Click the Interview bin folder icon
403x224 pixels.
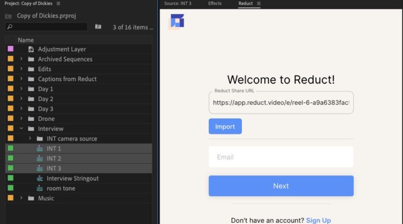point(31,129)
